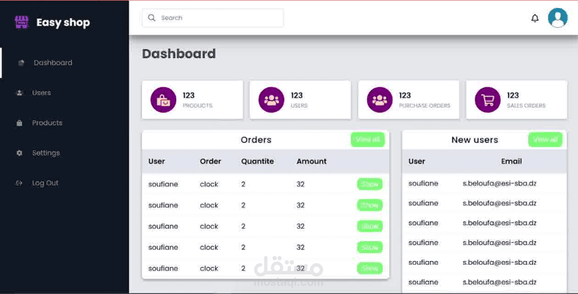
Task: Click the Log Out arrow icon
Action: tap(19, 183)
